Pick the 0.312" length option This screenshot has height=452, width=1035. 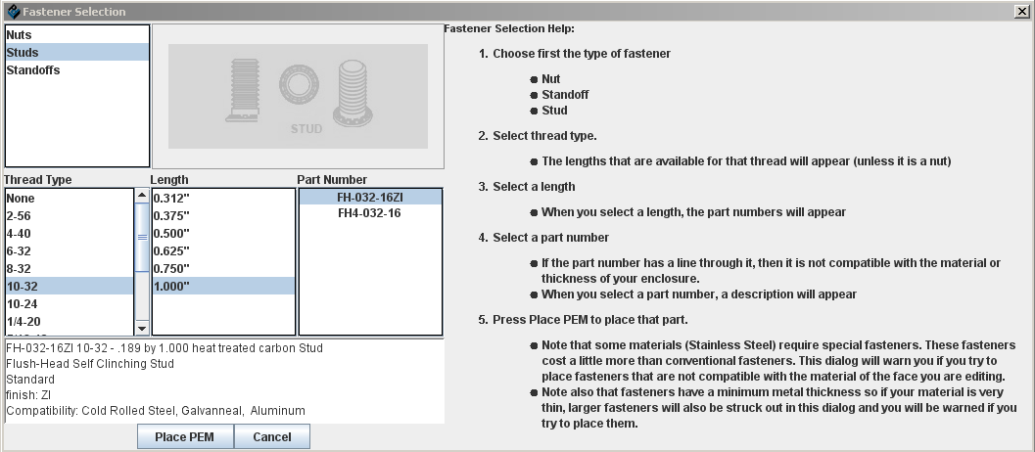pyautogui.click(x=170, y=198)
